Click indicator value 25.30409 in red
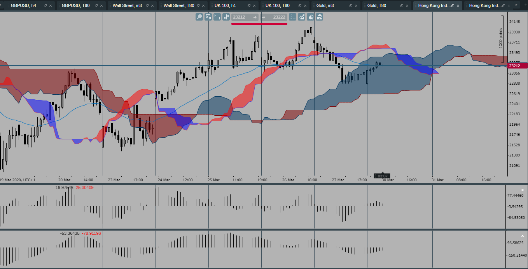Viewport: 528px width, 269px height. coord(84,187)
